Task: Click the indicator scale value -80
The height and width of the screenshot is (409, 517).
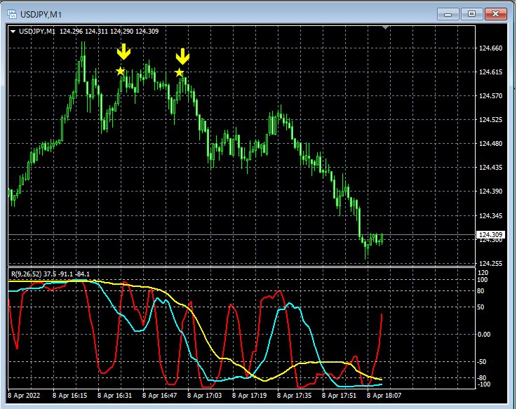Action: pyautogui.click(x=481, y=378)
